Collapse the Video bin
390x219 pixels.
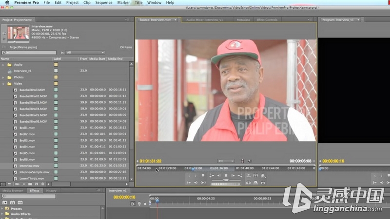pos(3,84)
